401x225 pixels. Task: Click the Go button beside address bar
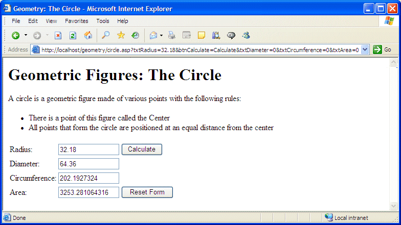click(383, 49)
